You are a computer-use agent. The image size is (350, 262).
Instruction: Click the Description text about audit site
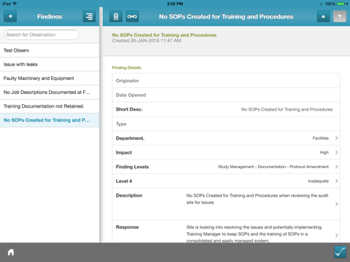click(257, 199)
